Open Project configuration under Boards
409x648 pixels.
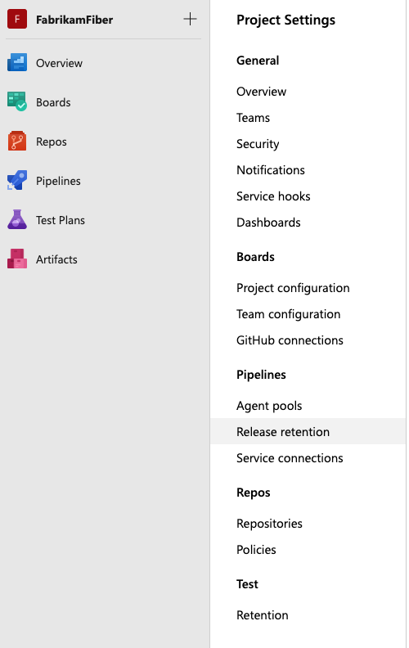[293, 288]
